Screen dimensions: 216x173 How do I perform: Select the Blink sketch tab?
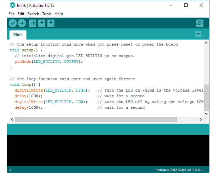click(x=18, y=35)
